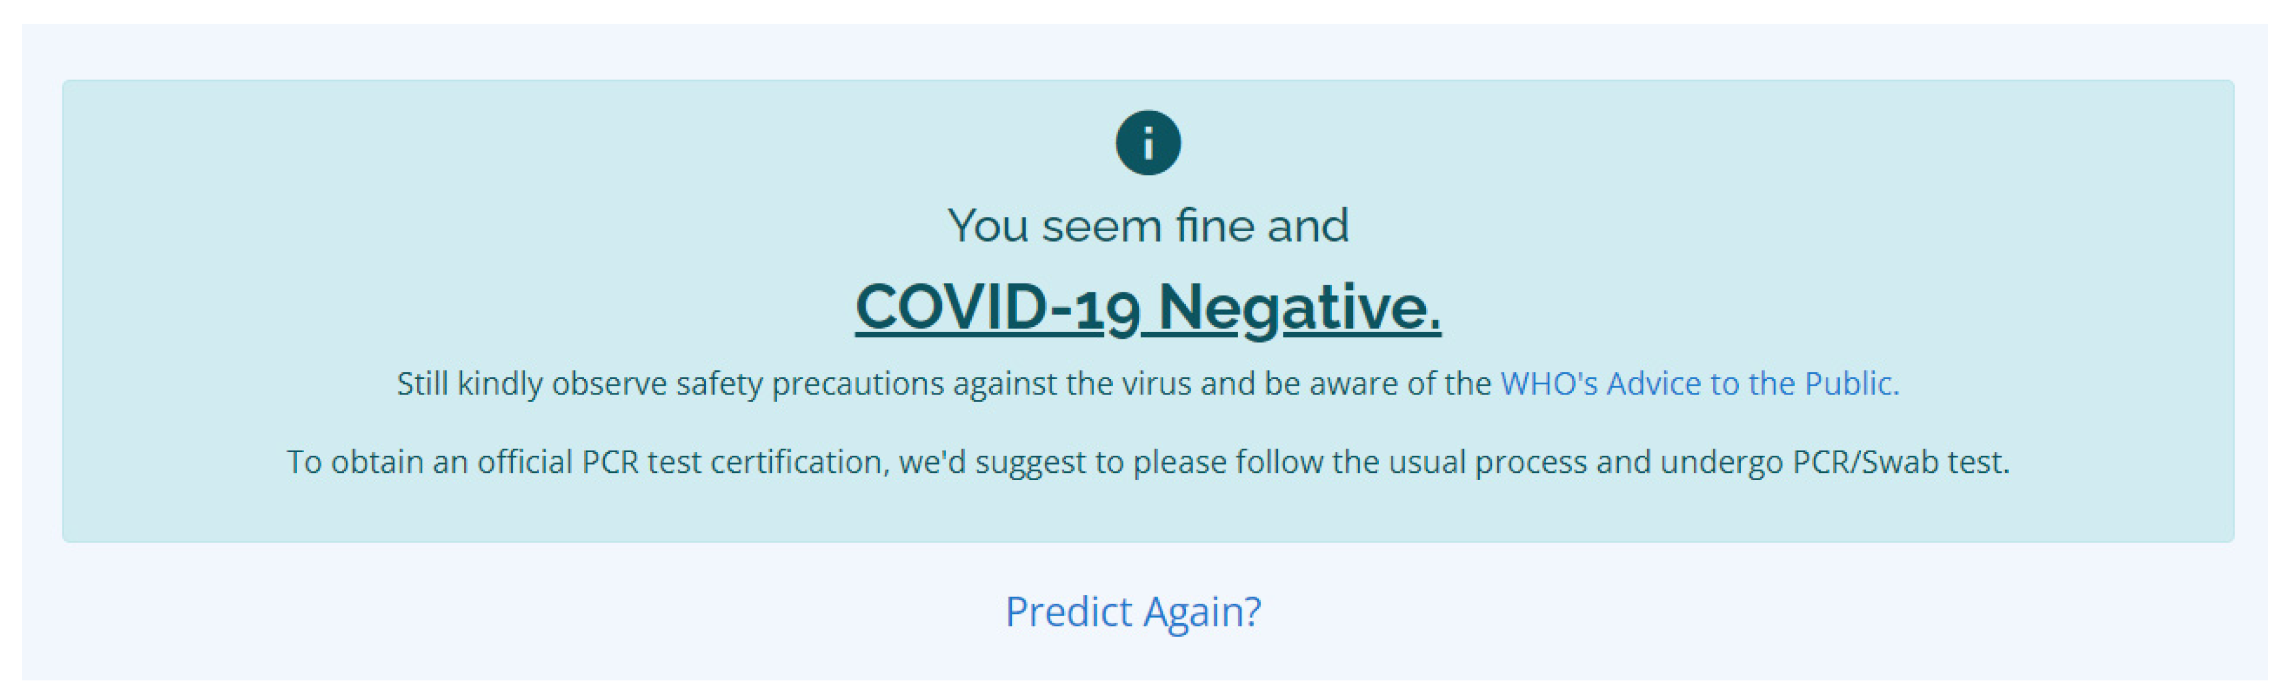Click the COVID-19 Negative heading
The image size is (2288, 700).
pyautogui.click(x=1147, y=307)
